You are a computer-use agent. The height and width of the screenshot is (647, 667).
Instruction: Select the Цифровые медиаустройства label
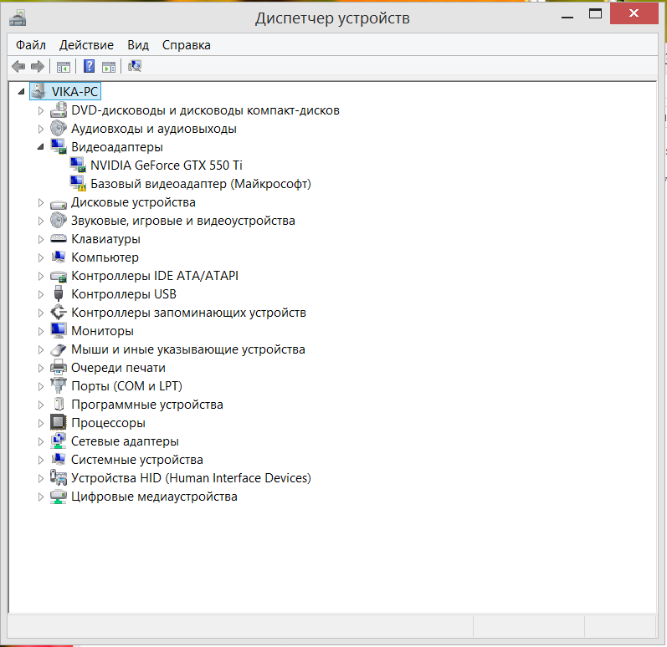pyautogui.click(x=154, y=497)
